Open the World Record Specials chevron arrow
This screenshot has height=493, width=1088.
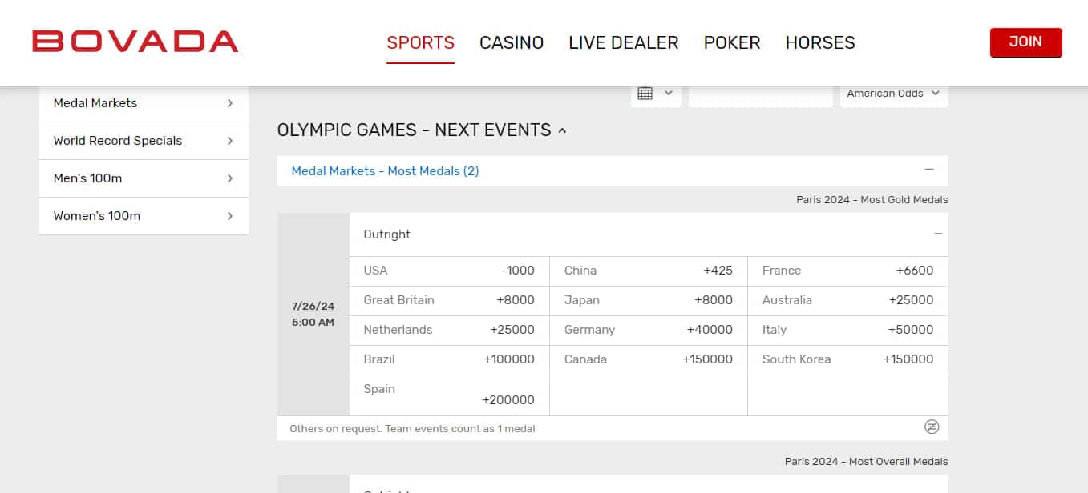[x=230, y=141]
